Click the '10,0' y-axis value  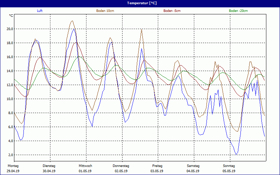(x=10, y=99)
